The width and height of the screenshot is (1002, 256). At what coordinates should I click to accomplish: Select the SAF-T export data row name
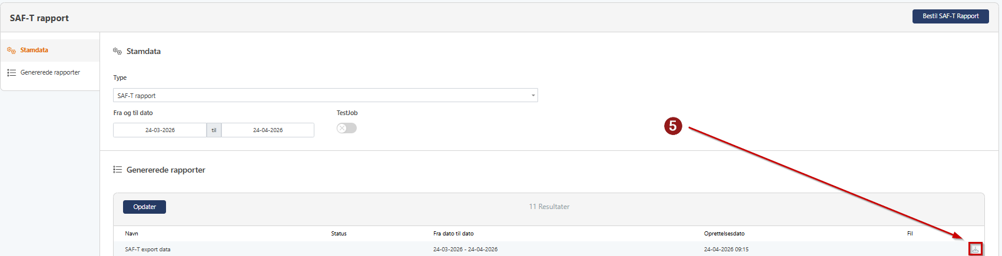coord(148,250)
